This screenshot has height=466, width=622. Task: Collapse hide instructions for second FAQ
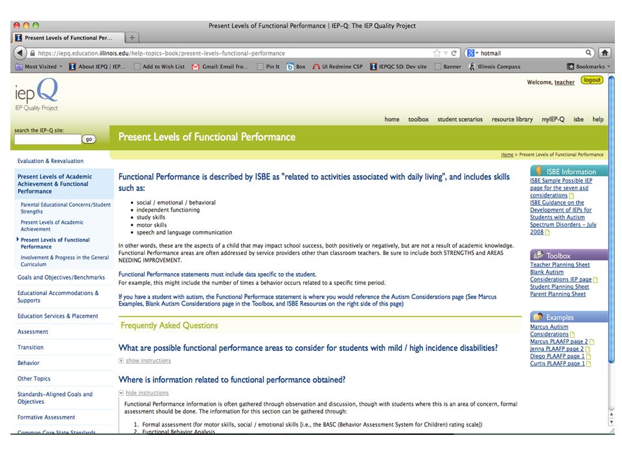[x=147, y=393]
